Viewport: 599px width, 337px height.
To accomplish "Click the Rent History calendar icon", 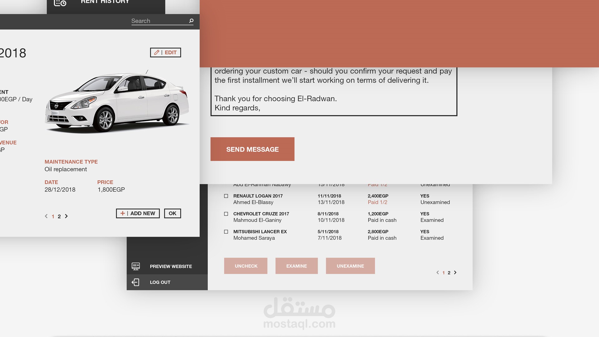I will (60, 3).
